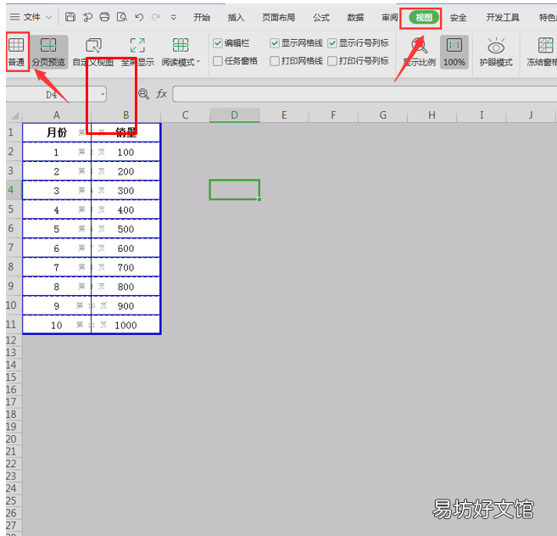Open the 审阅 ribbon tab

390,18
